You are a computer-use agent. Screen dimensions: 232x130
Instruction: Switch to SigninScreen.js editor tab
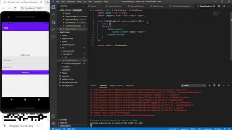coord(115,6)
